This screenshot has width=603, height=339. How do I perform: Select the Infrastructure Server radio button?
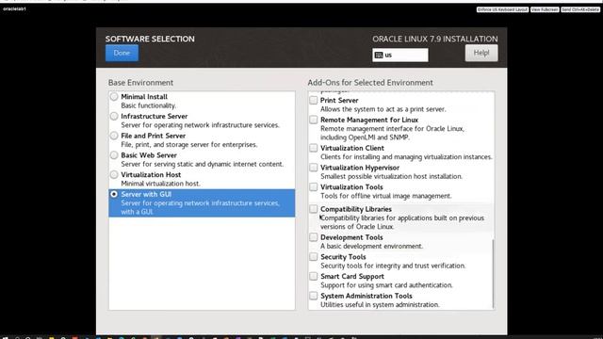pos(114,116)
